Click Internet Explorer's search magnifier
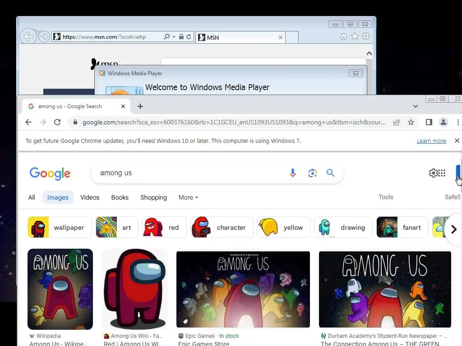 (167, 36)
